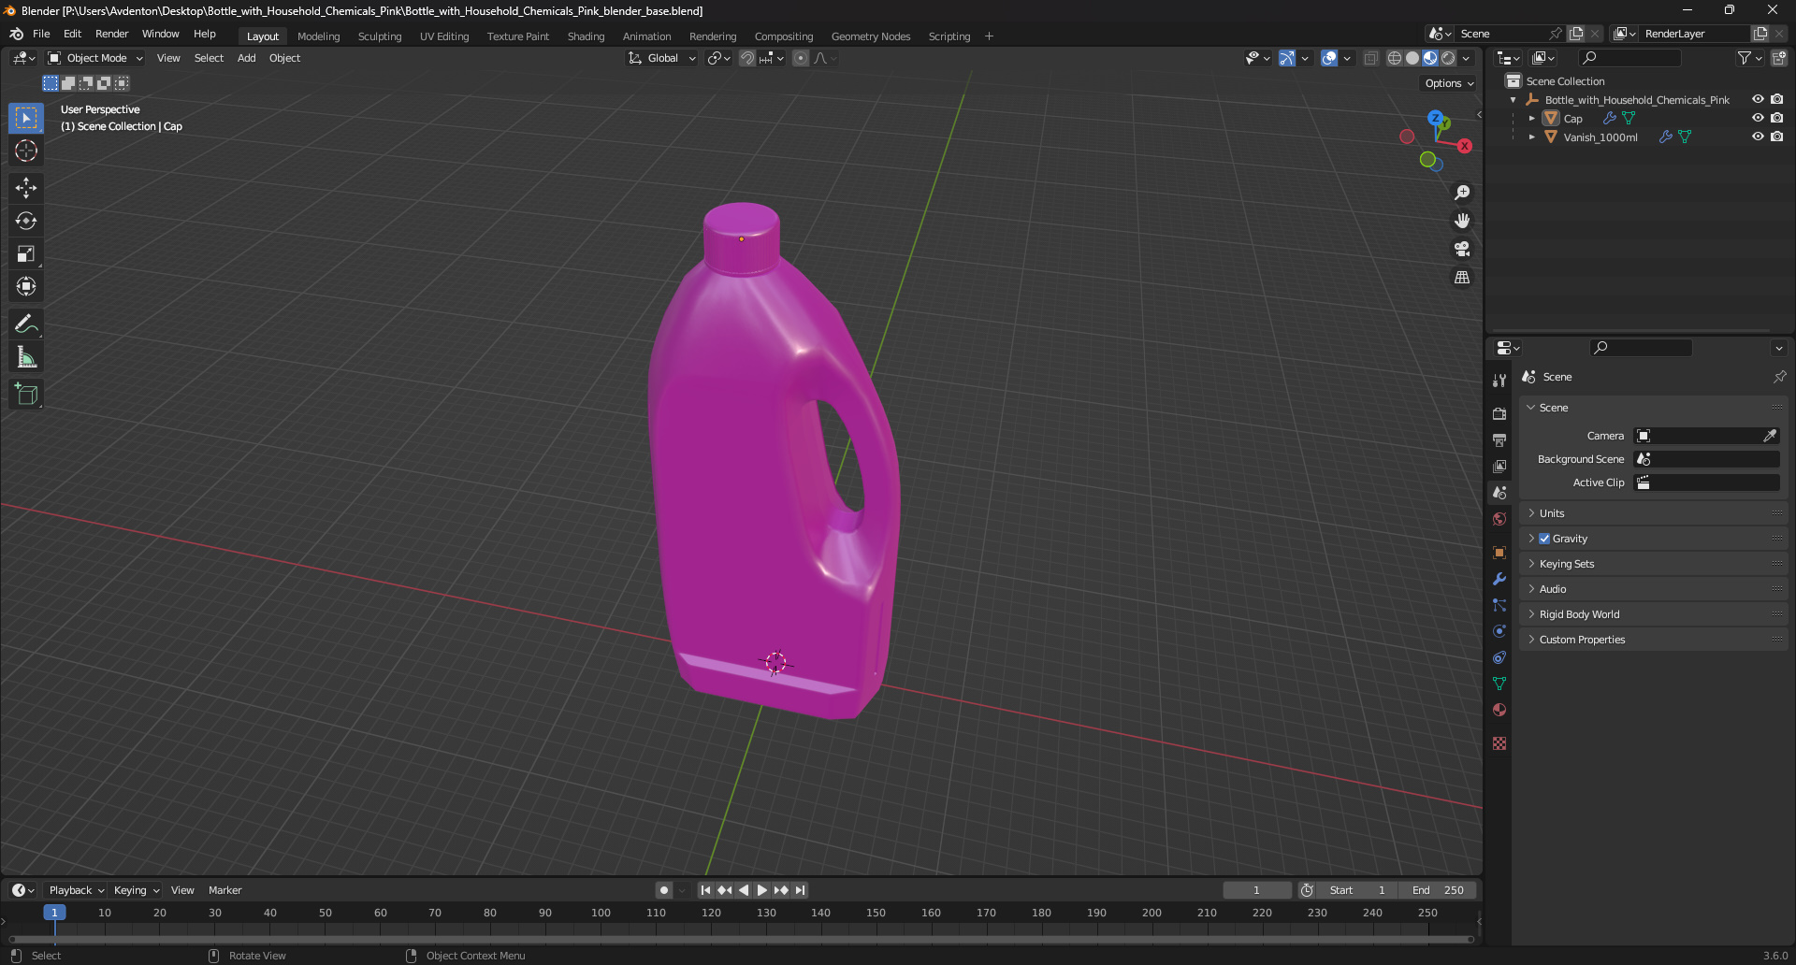1796x965 pixels.
Task: Open the View Layer properties tab
Action: [x=1499, y=466]
